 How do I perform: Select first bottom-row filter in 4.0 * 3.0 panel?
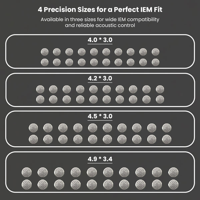44,62
